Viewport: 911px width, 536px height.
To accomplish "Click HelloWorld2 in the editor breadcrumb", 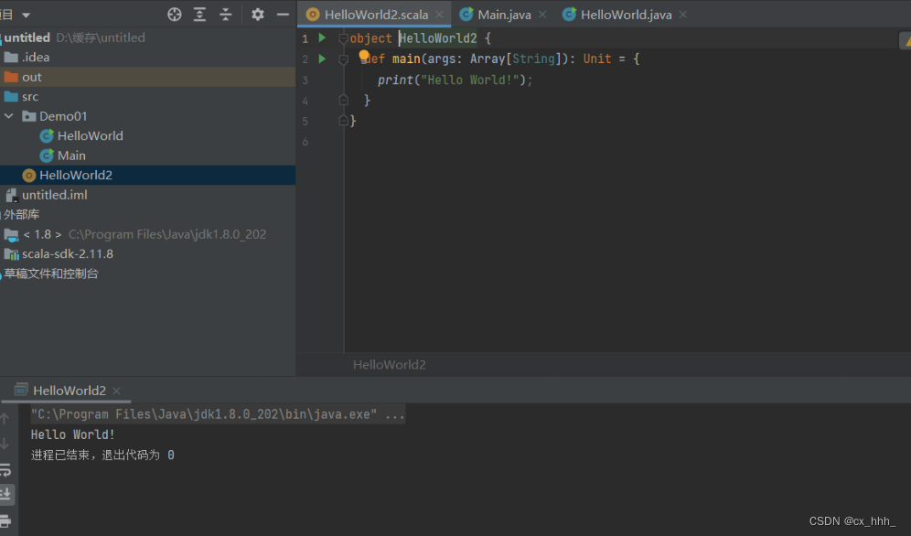I will coord(389,364).
